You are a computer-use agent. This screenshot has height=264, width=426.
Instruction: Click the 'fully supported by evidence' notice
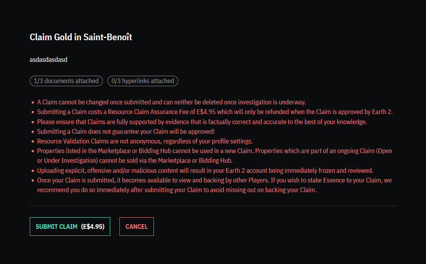coord(202,122)
